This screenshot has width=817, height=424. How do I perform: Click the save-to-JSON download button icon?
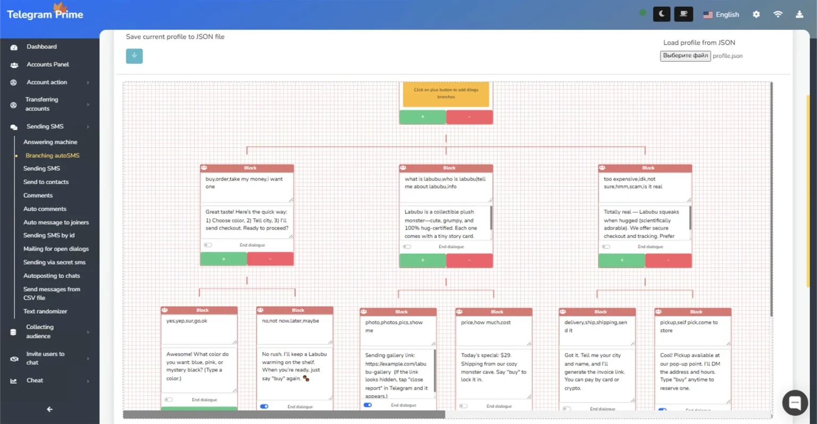click(x=134, y=56)
